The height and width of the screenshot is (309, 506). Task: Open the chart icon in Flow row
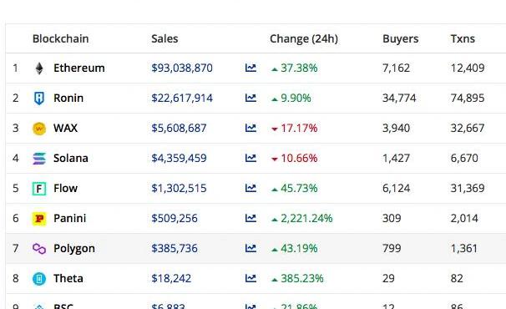pos(250,188)
